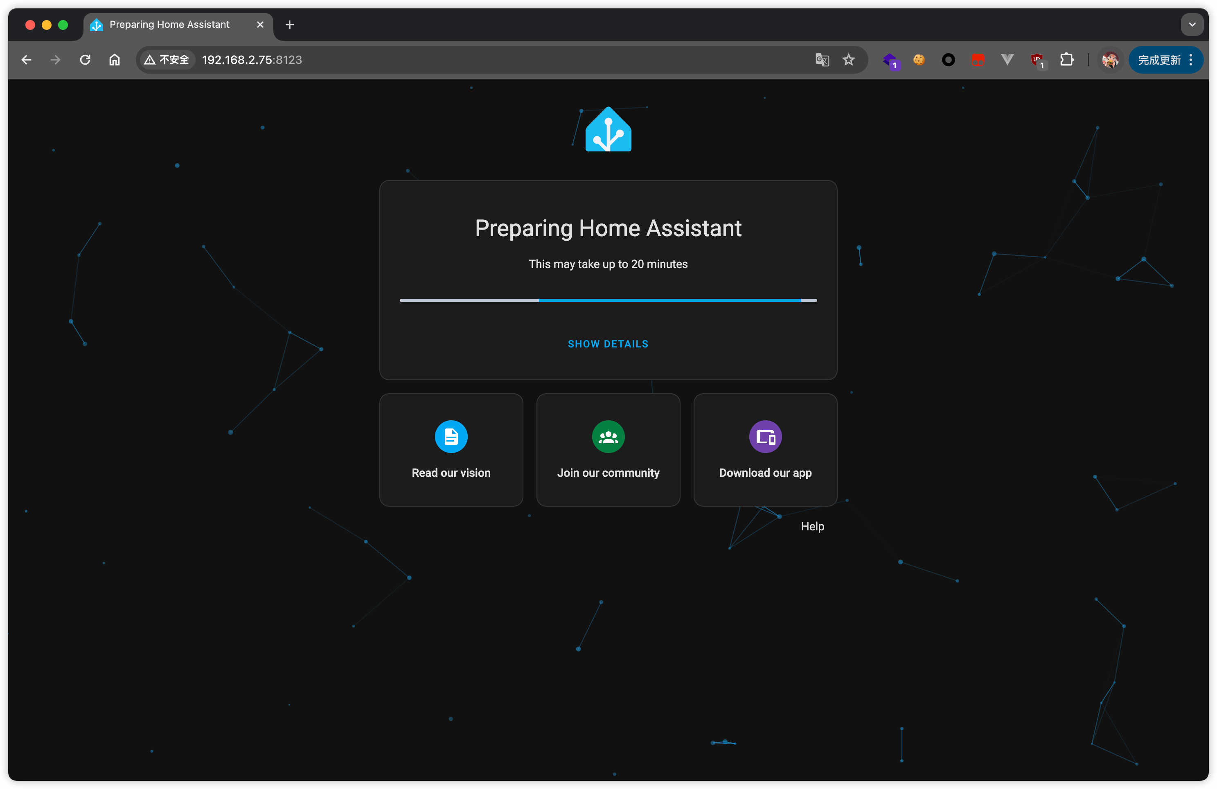Click the Help link
The width and height of the screenshot is (1217, 789).
[812, 526]
